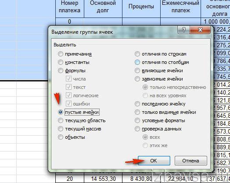Click the OK button
Image resolution: width=230 pixels, height=183 pixels.
point(154,161)
